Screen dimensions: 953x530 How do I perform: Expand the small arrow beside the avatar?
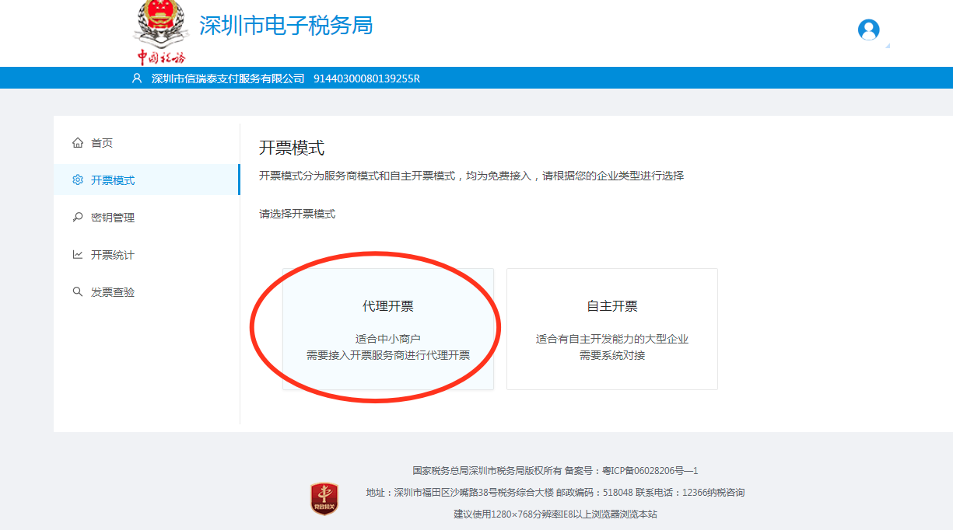coord(888,46)
